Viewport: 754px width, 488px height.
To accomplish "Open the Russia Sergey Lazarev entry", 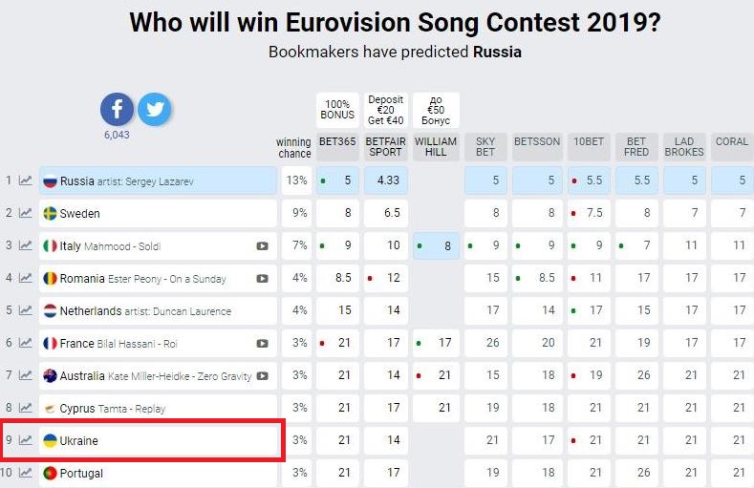I will tap(158, 180).
